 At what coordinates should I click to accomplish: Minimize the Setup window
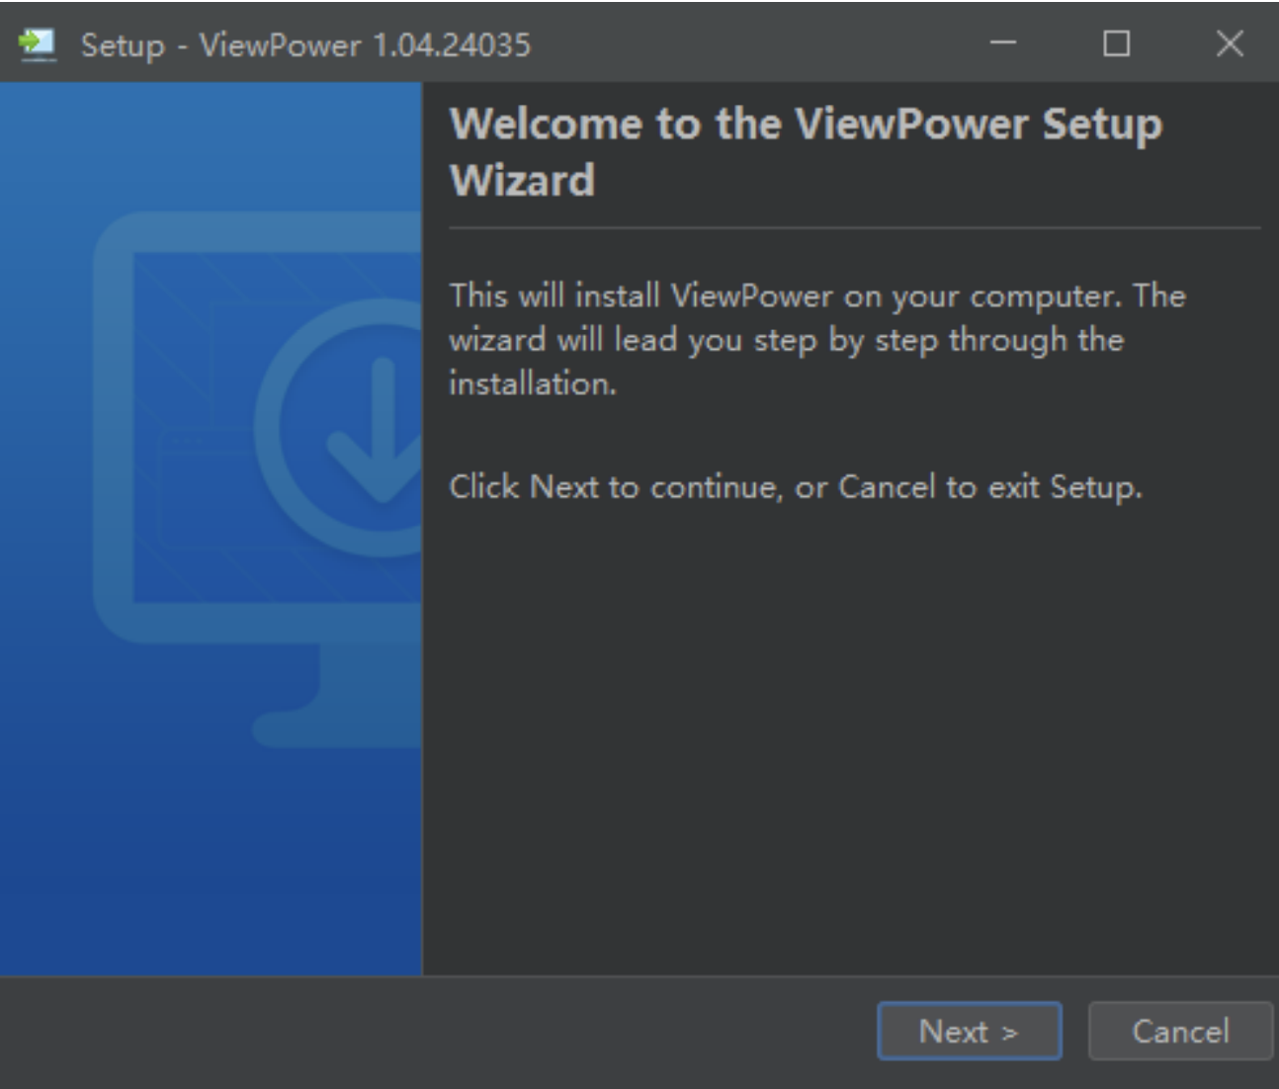pyautogui.click(x=1003, y=43)
